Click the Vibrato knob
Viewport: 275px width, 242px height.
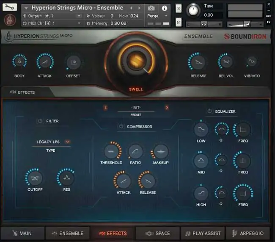click(x=252, y=61)
